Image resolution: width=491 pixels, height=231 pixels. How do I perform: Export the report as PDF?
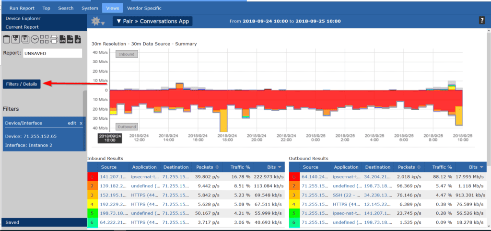(70, 39)
